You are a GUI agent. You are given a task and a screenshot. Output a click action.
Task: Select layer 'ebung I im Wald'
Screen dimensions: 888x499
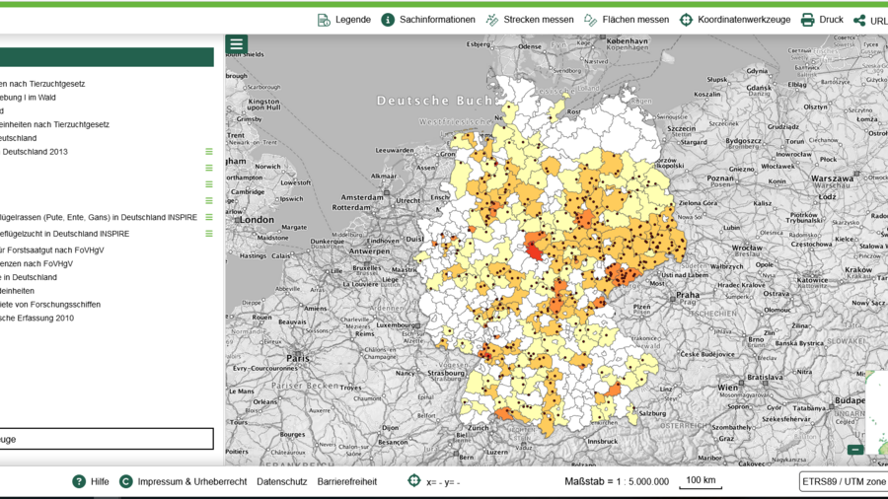pyautogui.click(x=28, y=98)
